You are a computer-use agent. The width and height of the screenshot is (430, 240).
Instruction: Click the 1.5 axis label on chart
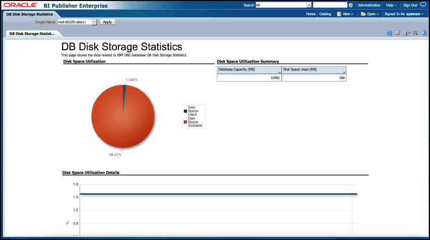pyautogui.click(x=75, y=197)
